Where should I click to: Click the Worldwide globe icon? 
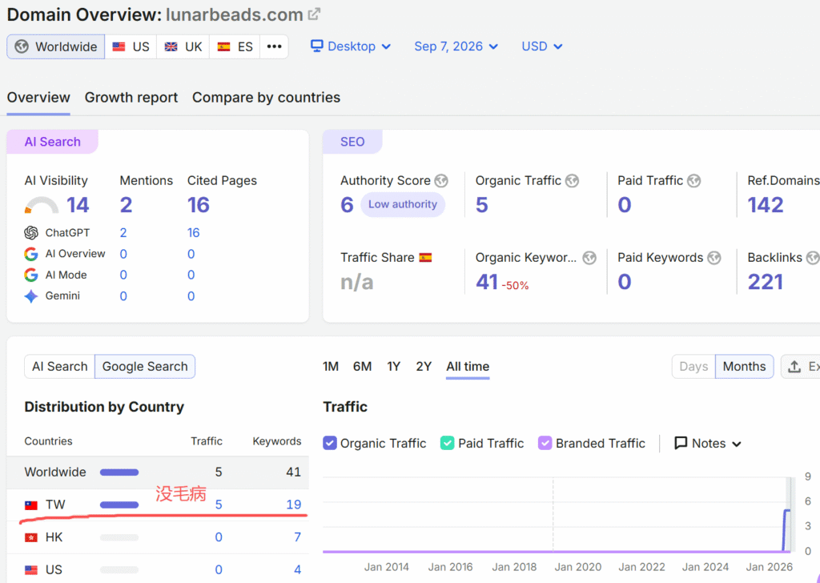[22, 46]
